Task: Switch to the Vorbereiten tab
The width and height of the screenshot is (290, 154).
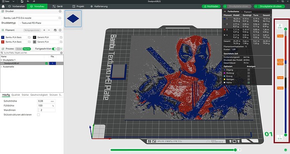Action: pyautogui.click(x=17, y=6)
